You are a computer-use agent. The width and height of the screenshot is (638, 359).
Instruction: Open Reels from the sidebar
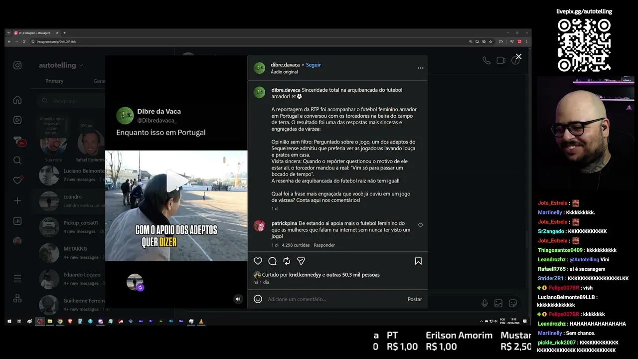click(x=17, y=120)
